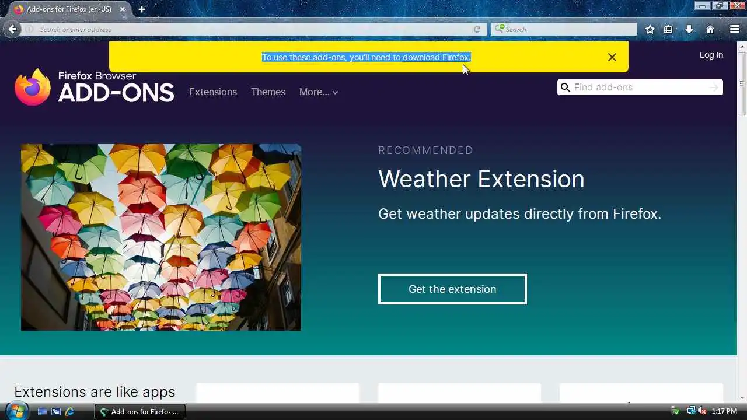Screen dimensions: 747x420
Task: Click Get the extension button
Action: tap(452, 289)
